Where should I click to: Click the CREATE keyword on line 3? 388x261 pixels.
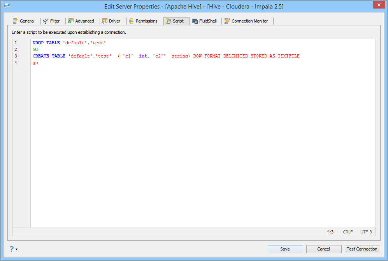pos(41,56)
